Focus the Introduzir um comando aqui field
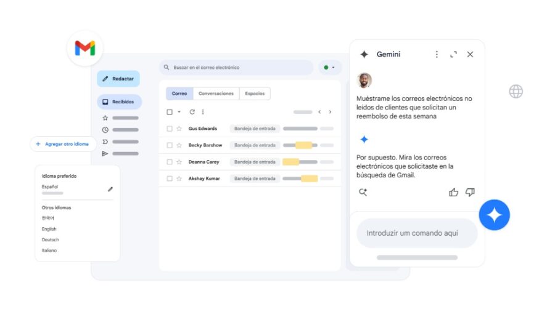The width and height of the screenshot is (555, 312). [417, 233]
